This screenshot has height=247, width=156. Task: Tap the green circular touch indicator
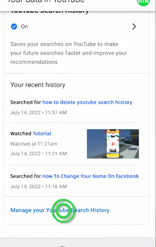[64, 211]
